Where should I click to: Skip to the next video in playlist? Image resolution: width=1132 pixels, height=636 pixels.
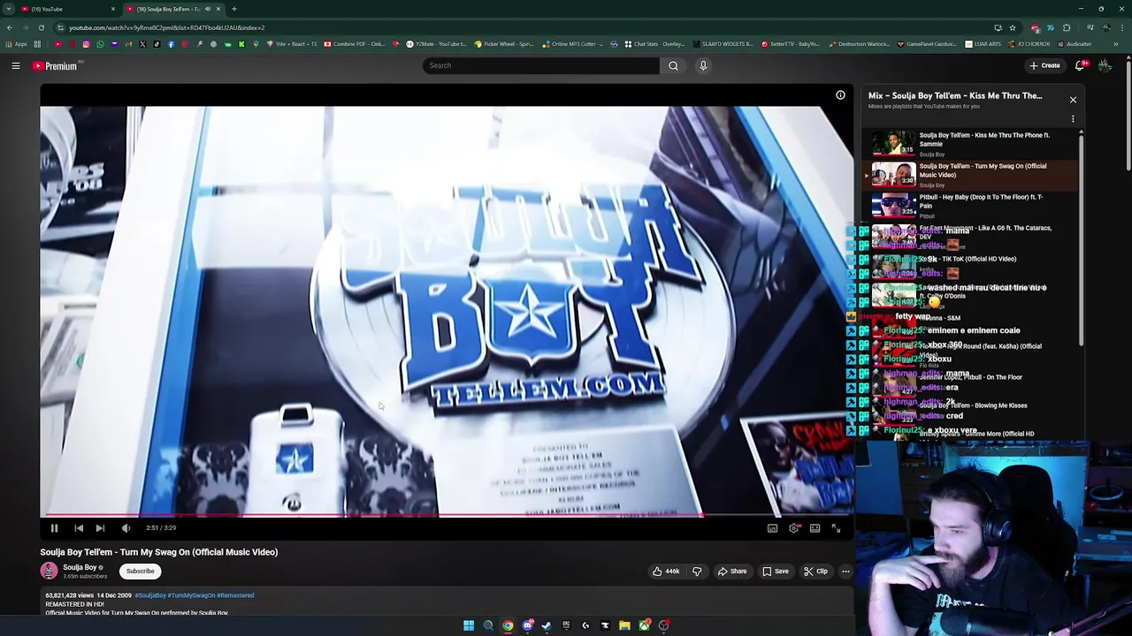[100, 528]
